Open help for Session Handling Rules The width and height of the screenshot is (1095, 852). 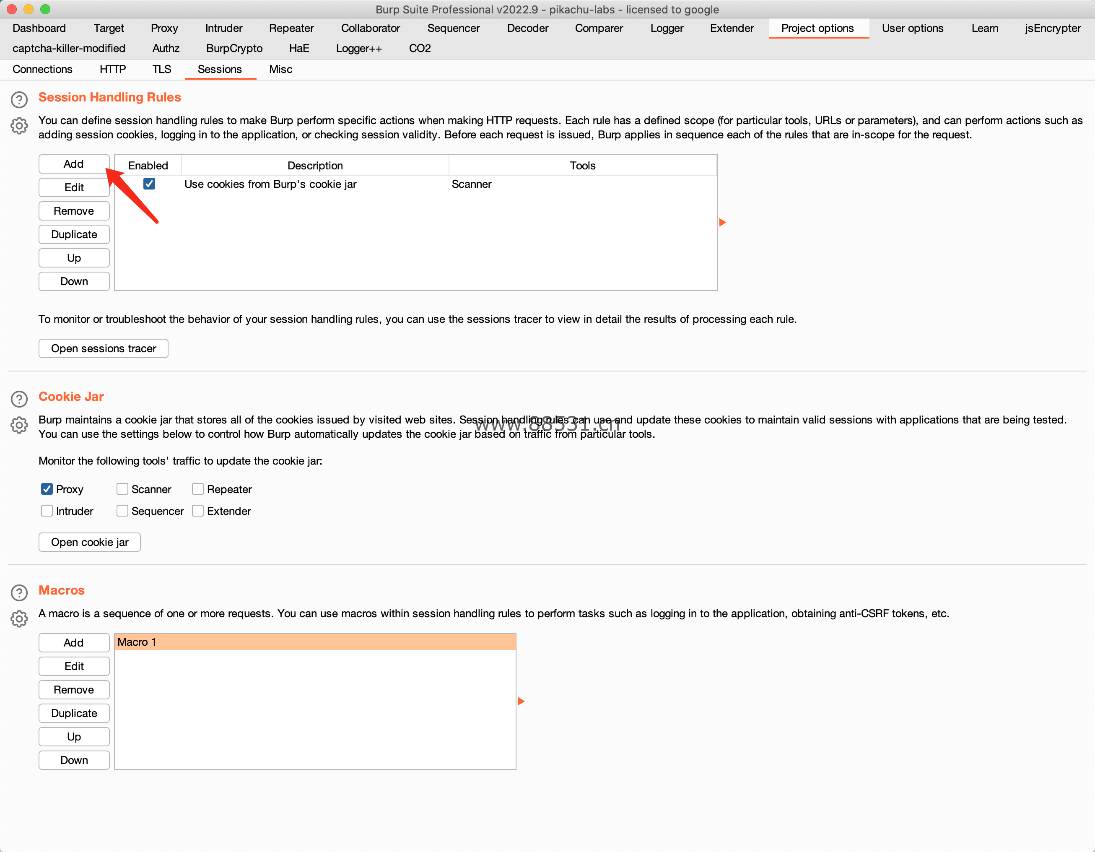[x=19, y=99]
